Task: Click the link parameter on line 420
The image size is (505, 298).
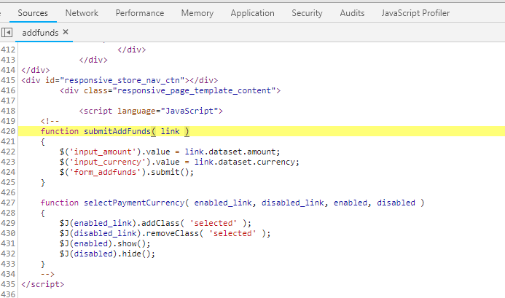Action: click(x=170, y=131)
